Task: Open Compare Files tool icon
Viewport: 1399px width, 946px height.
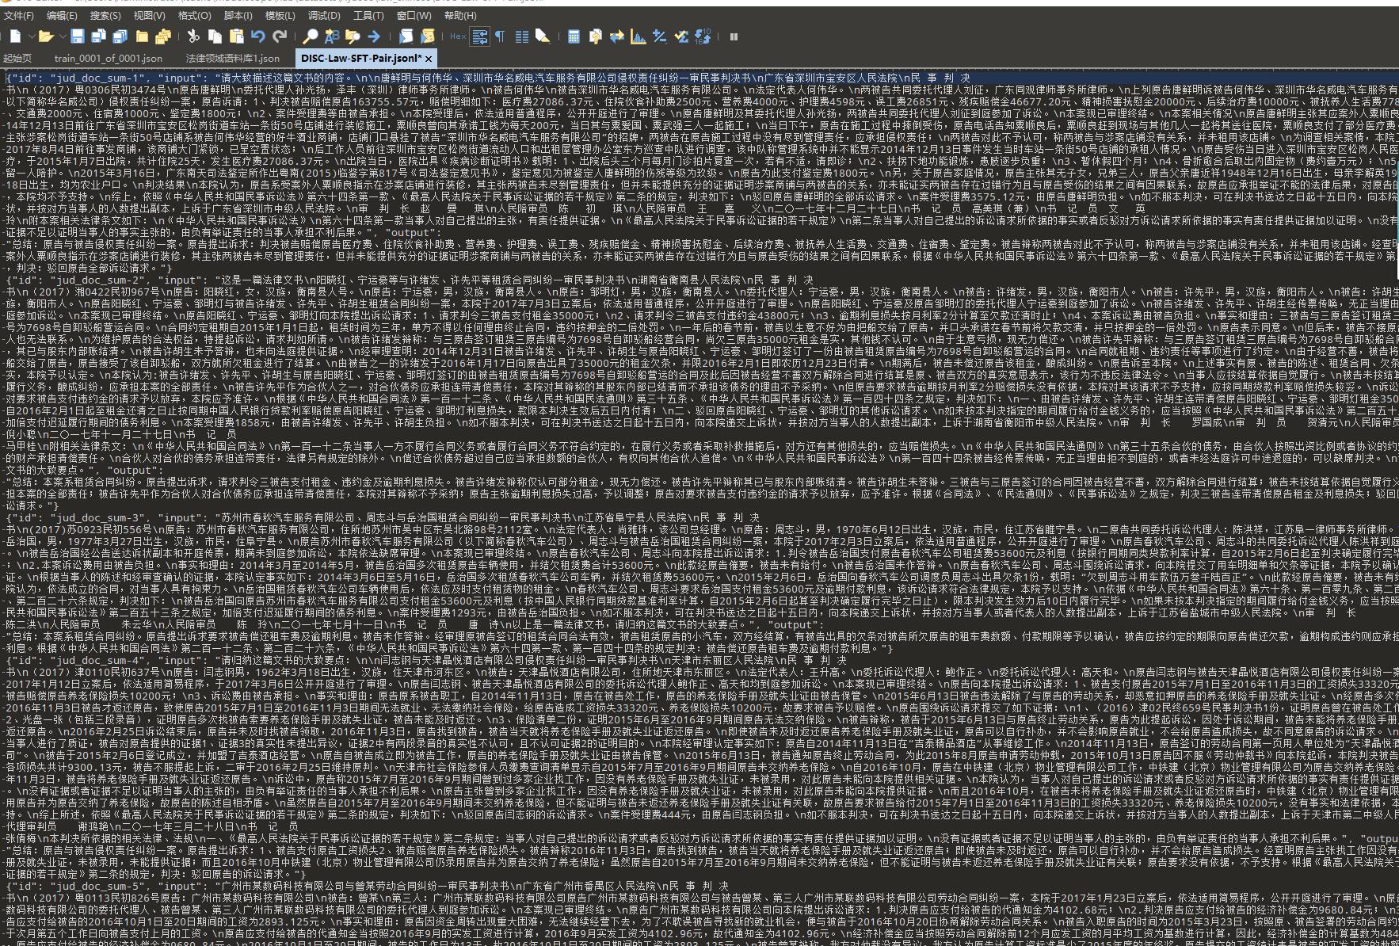Action: pos(616,36)
